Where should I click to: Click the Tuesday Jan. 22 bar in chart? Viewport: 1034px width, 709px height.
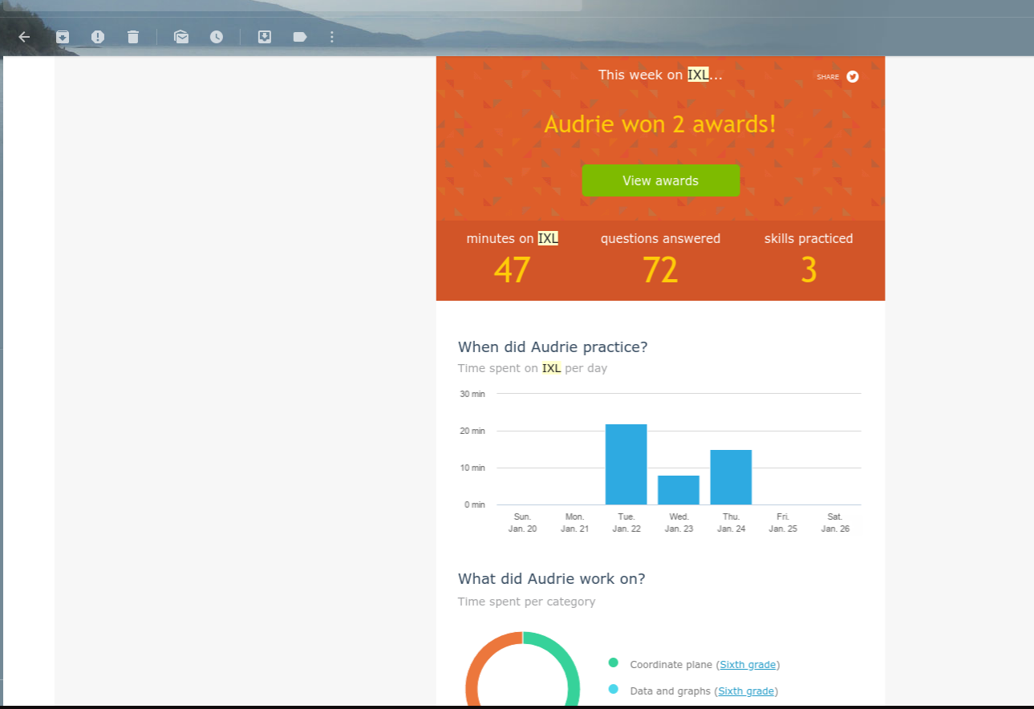pos(626,464)
